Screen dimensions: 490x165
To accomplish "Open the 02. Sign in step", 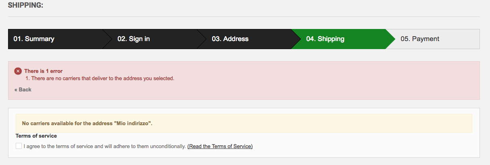I will click(x=133, y=39).
